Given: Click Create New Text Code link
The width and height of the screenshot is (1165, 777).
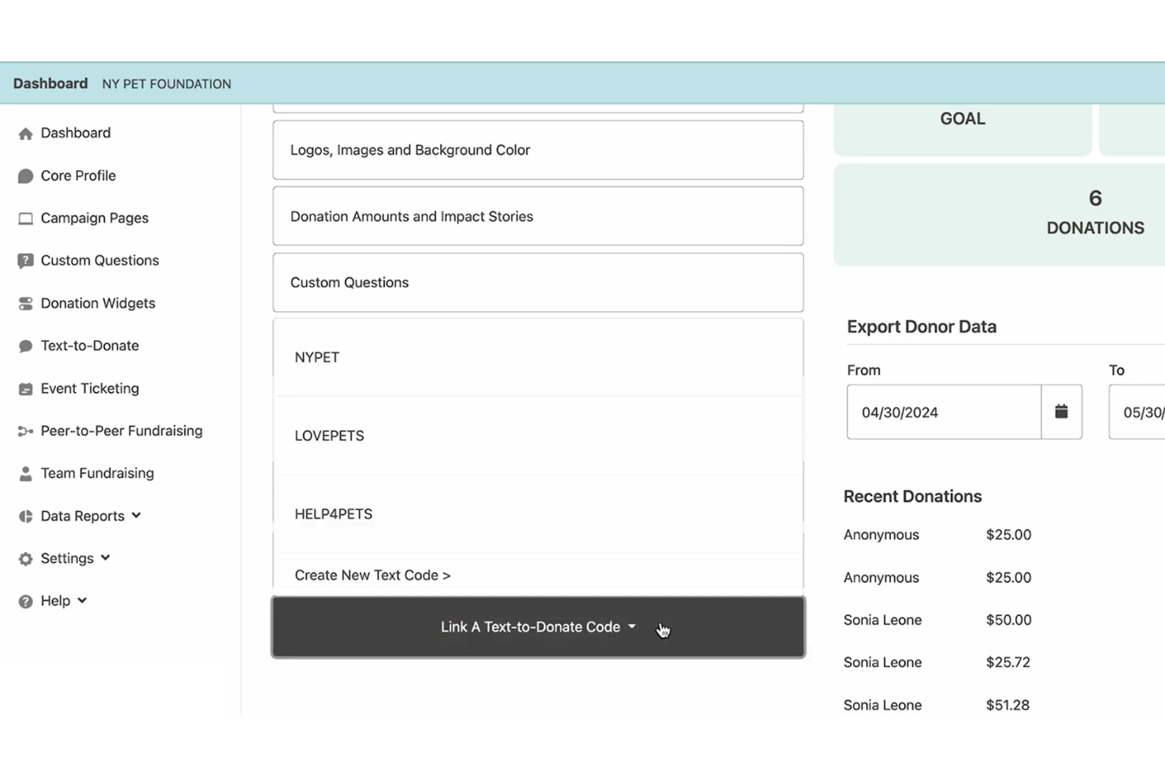Looking at the screenshot, I should pos(372,575).
